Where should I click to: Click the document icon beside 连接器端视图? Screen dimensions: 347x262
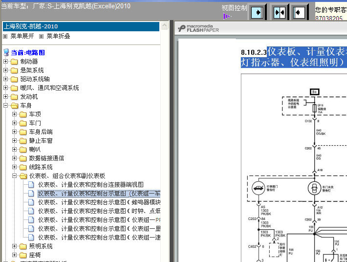31,185
